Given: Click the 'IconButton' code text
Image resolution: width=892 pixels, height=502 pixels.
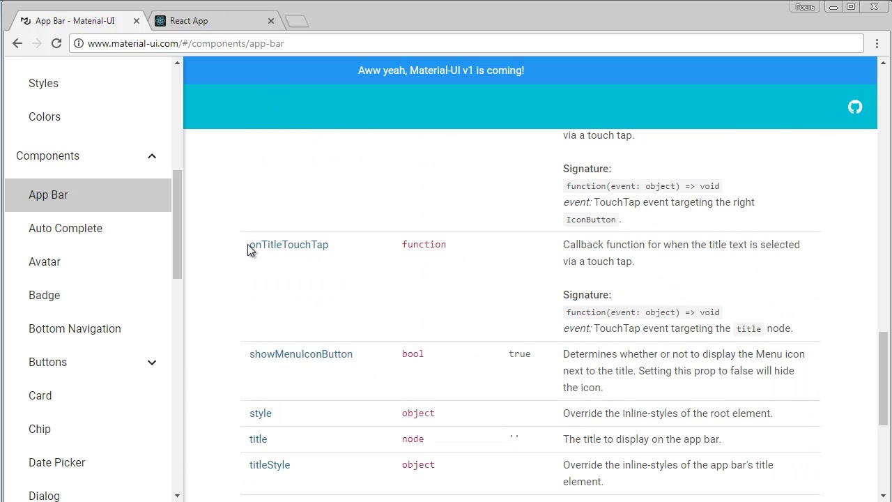Looking at the screenshot, I should tap(591, 220).
